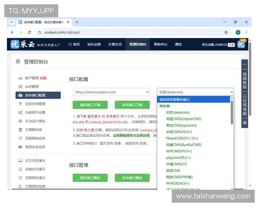Click the site info icon in address bar

pos(40,32)
